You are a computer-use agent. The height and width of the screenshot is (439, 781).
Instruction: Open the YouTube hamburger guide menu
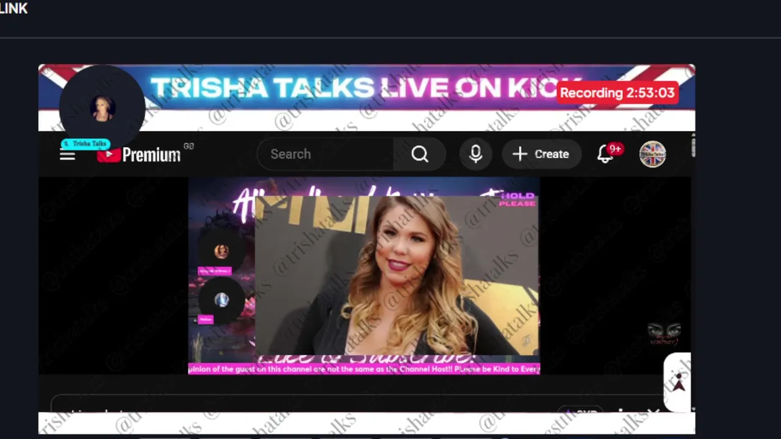(x=67, y=155)
